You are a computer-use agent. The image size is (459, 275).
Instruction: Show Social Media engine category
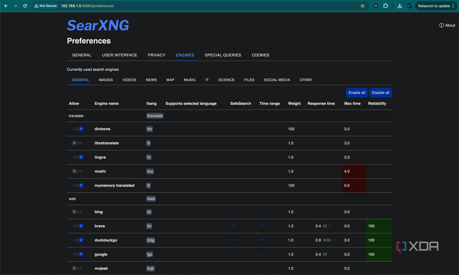click(277, 80)
